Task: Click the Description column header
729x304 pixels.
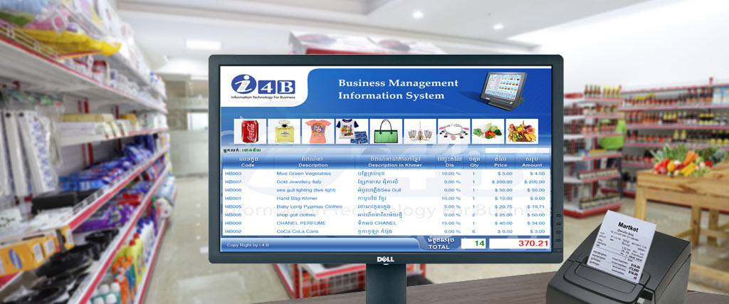Action: click(x=313, y=162)
